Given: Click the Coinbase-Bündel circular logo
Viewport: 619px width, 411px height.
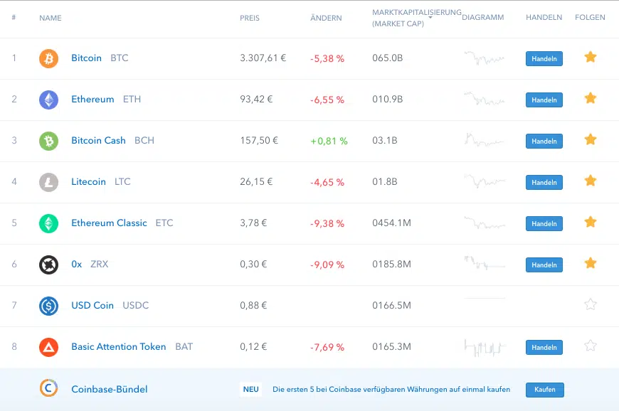Looking at the screenshot, I should (x=48, y=388).
